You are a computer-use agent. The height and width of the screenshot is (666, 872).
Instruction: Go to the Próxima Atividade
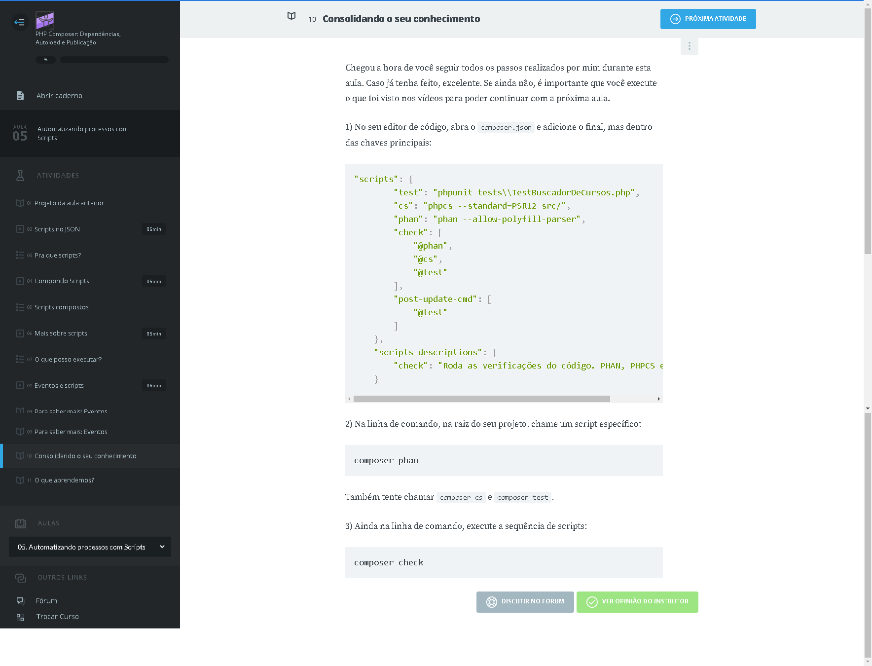coord(708,19)
